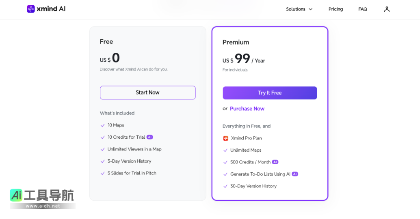Click '10 Credits for Trial' text

click(126, 137)
